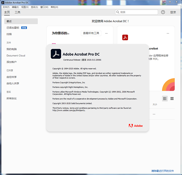182x175 pixels.
Task: Open the 帮助(H) menu
Action: pos(54,7)
